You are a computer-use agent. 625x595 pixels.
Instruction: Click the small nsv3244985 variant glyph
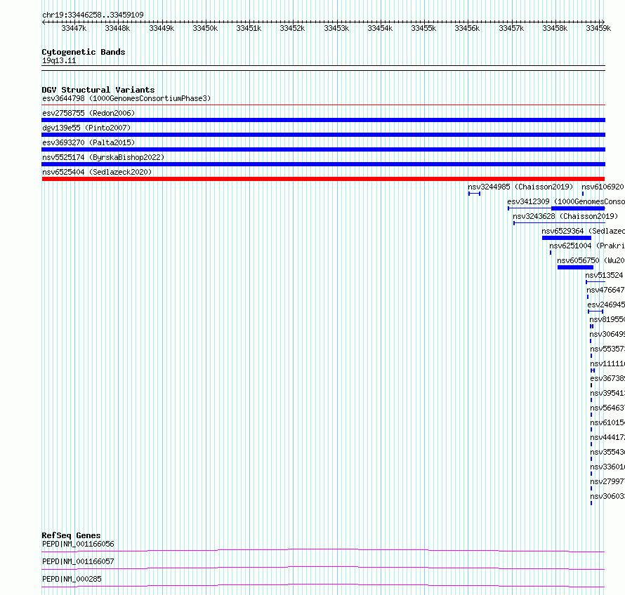coord(474,194)
